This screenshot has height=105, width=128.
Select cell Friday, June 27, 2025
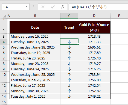(x=35, y=85)
